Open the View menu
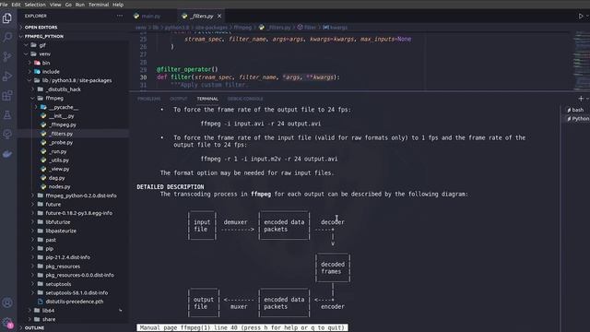 coord(55,5)
